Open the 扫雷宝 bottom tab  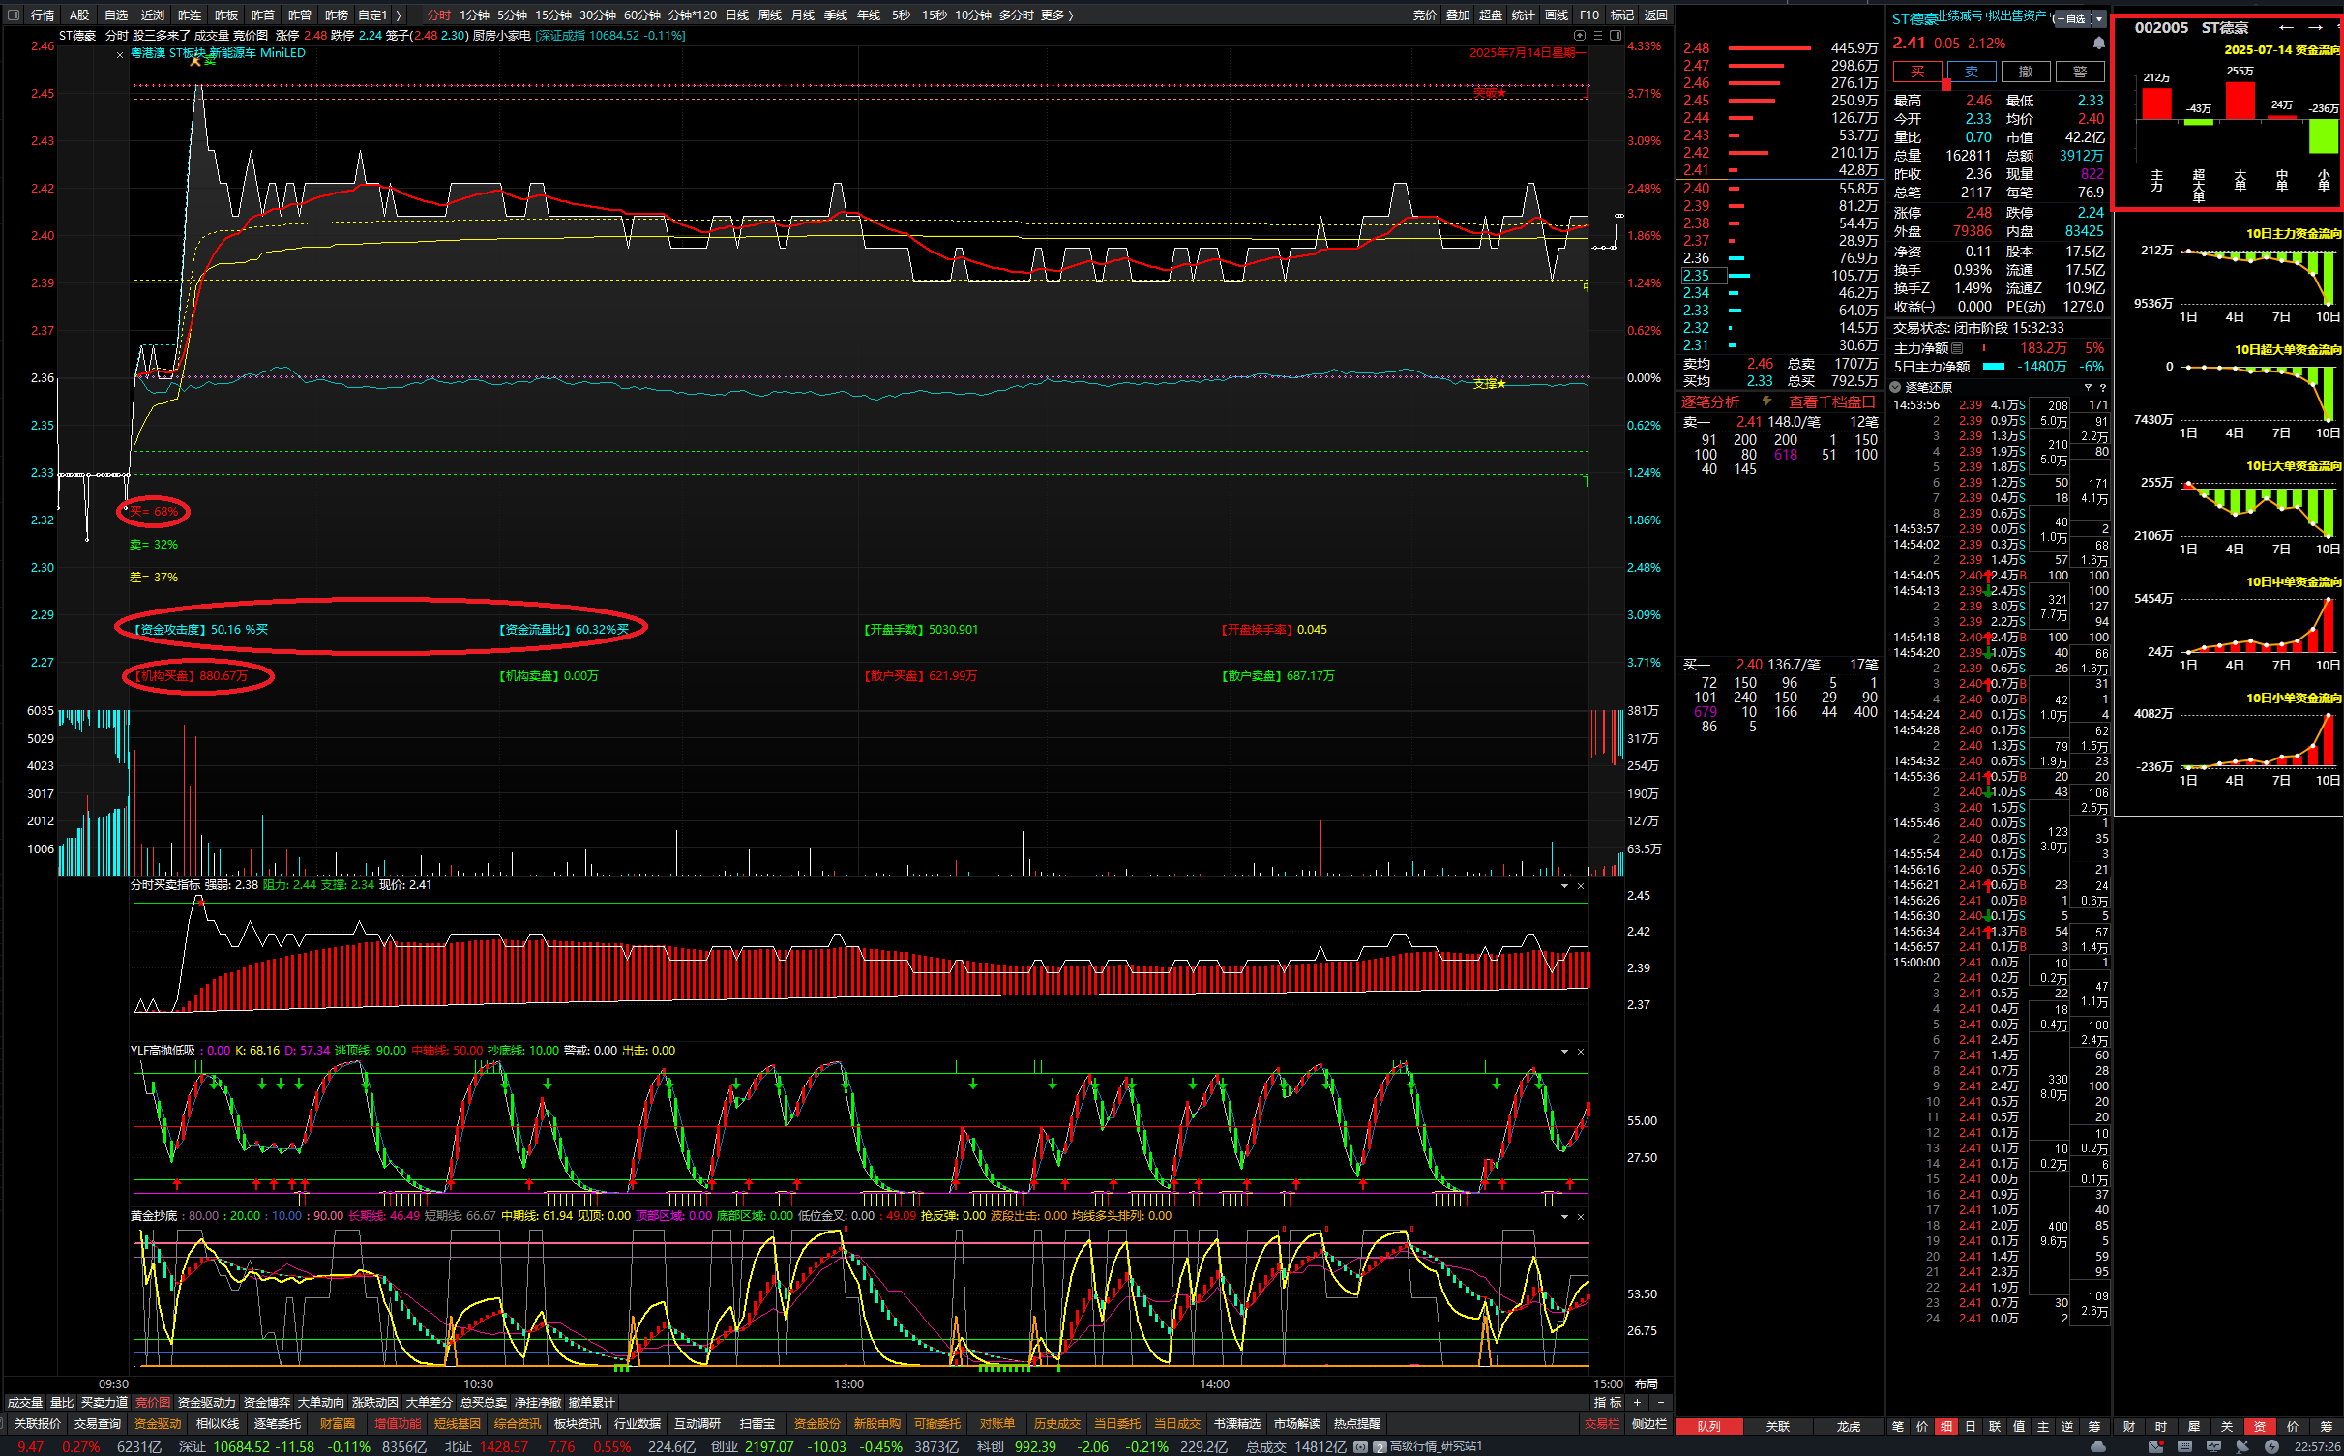757,1424
